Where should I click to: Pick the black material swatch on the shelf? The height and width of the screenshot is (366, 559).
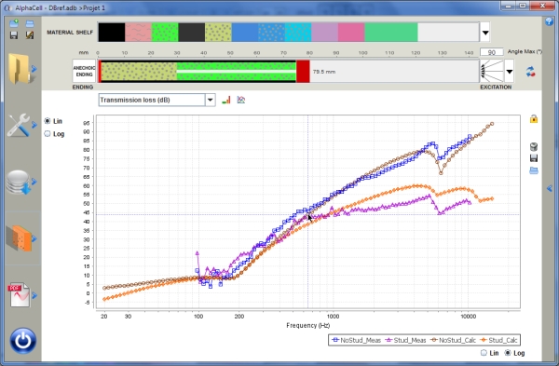point(112,33)
